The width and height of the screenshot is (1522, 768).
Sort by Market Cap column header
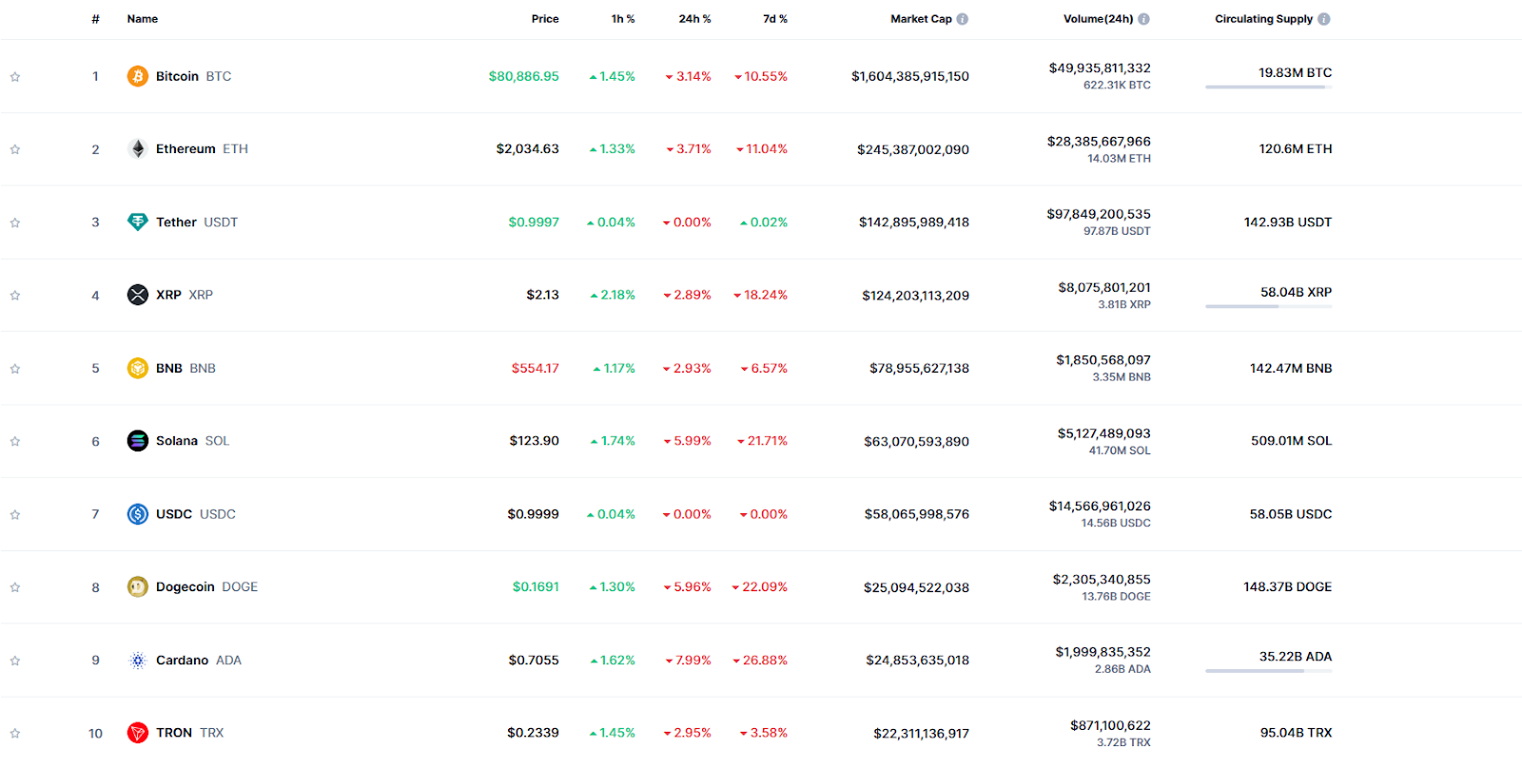(921, 19)
